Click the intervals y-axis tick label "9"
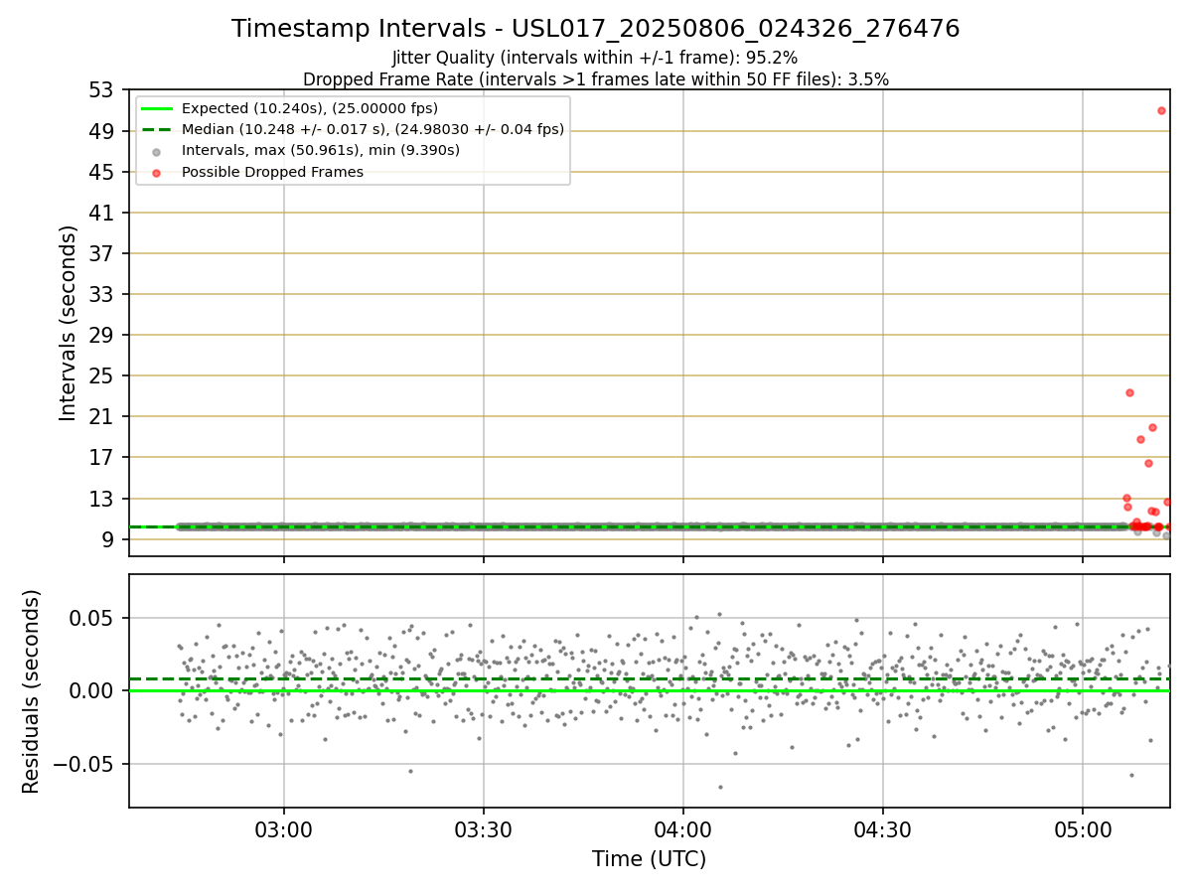This screenshot has height=894, width=1192. (109, 539)
